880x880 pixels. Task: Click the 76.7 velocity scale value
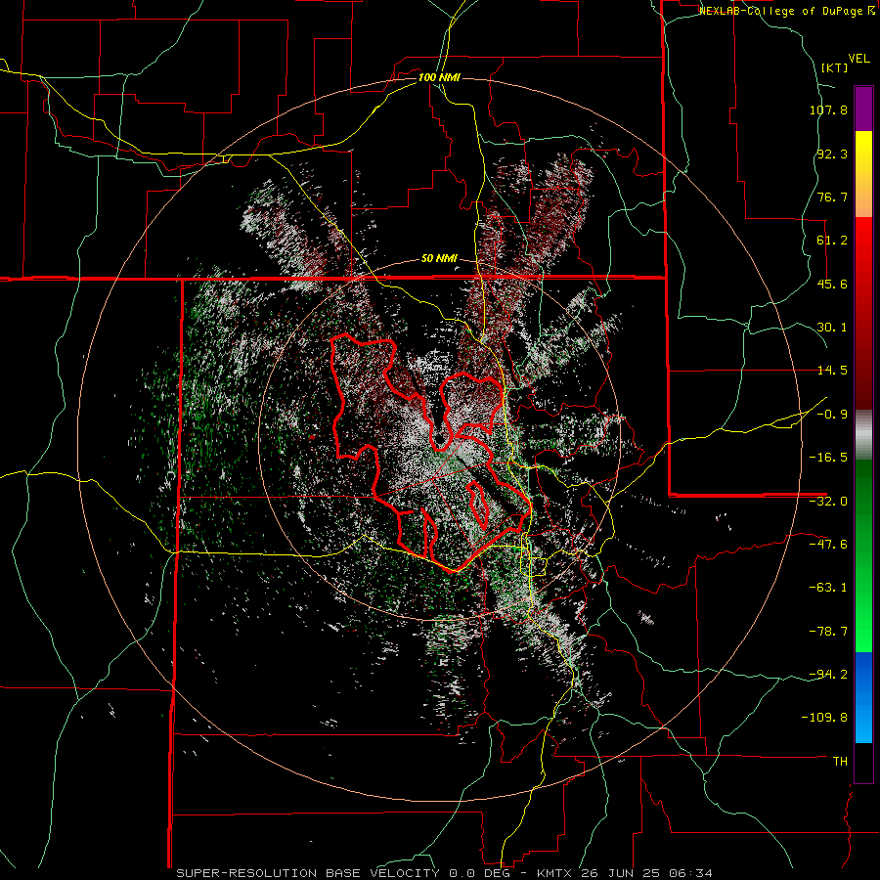[832, 197]
